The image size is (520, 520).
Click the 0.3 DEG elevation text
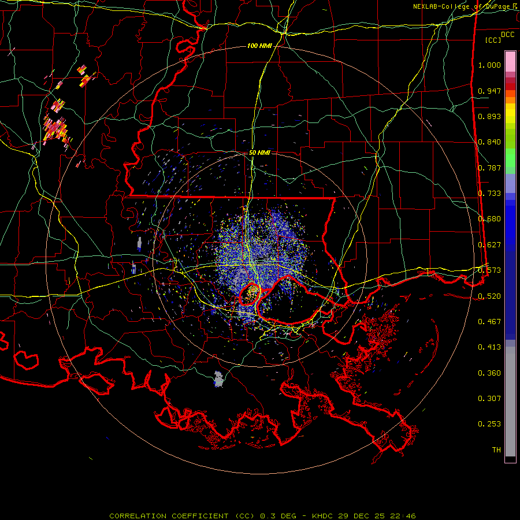pyautogui.click(x=277, y=516)
